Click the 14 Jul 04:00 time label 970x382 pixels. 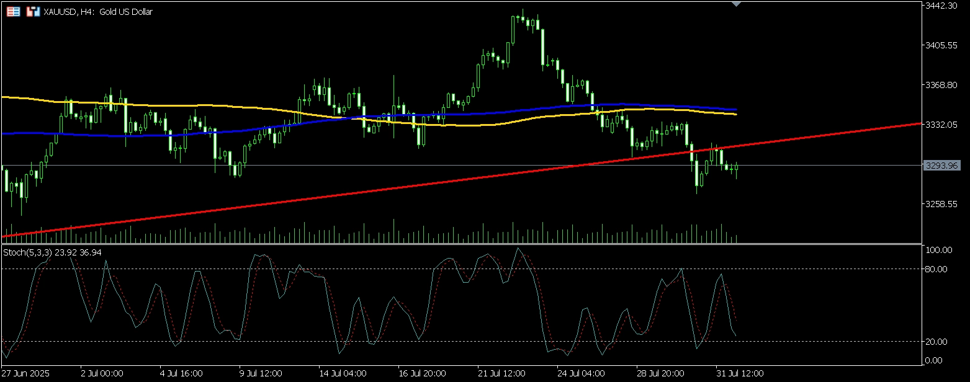(x=343, y=374)
